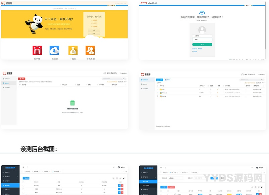Check the first folder row checkbox
The height and width of the screenshot is (195, 269).
point(158,89)
